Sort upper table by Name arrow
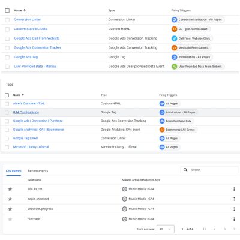 pos(25,10)
